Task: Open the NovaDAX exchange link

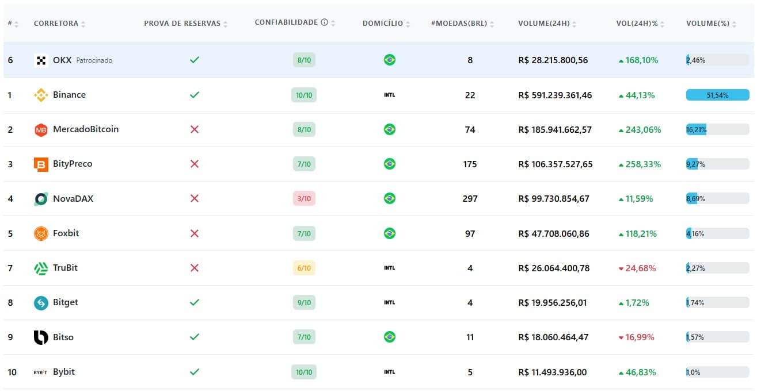Action: coord(73,199)
